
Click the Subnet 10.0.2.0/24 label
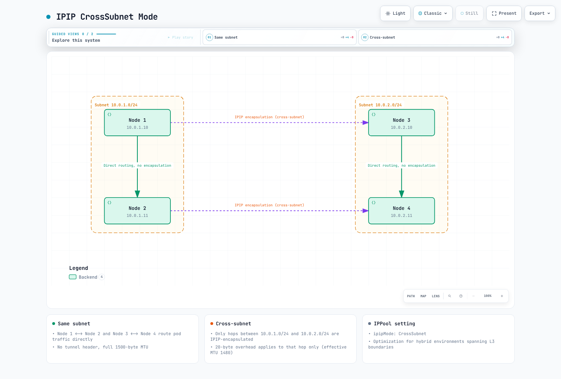[x=380, y=105]
